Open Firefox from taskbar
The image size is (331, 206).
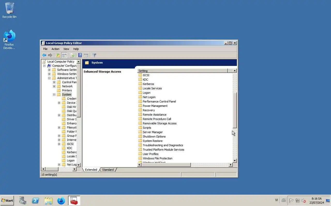(61, 201)
